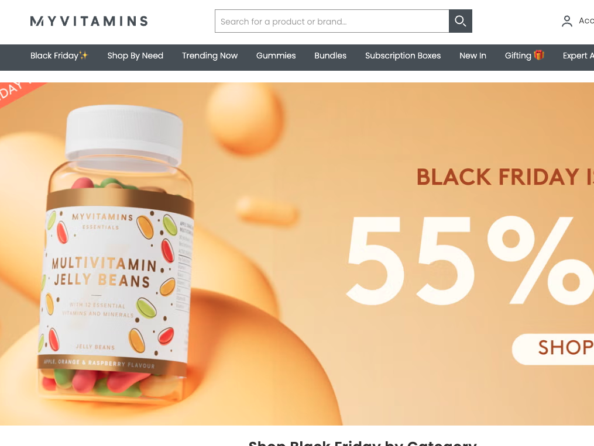This screenshot has width=594, height=446.
Task: Click the Account label in the header
Action: tap(586, 21)
